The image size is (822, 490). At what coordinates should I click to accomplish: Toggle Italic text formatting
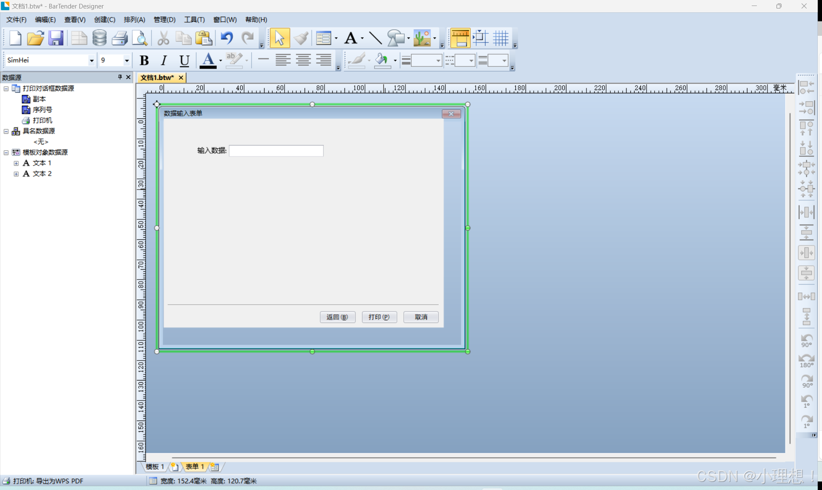(x=164, y=61)
